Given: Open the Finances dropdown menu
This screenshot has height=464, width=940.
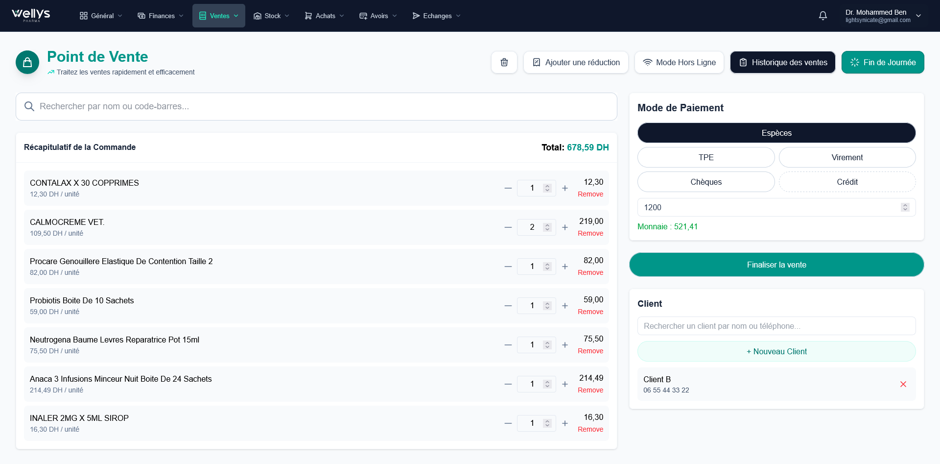Looking at the screenshot, I should 160,15.
